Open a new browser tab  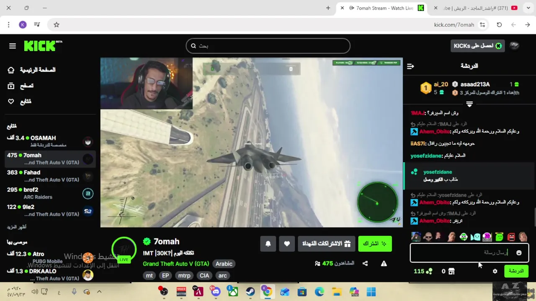(328, 8)
